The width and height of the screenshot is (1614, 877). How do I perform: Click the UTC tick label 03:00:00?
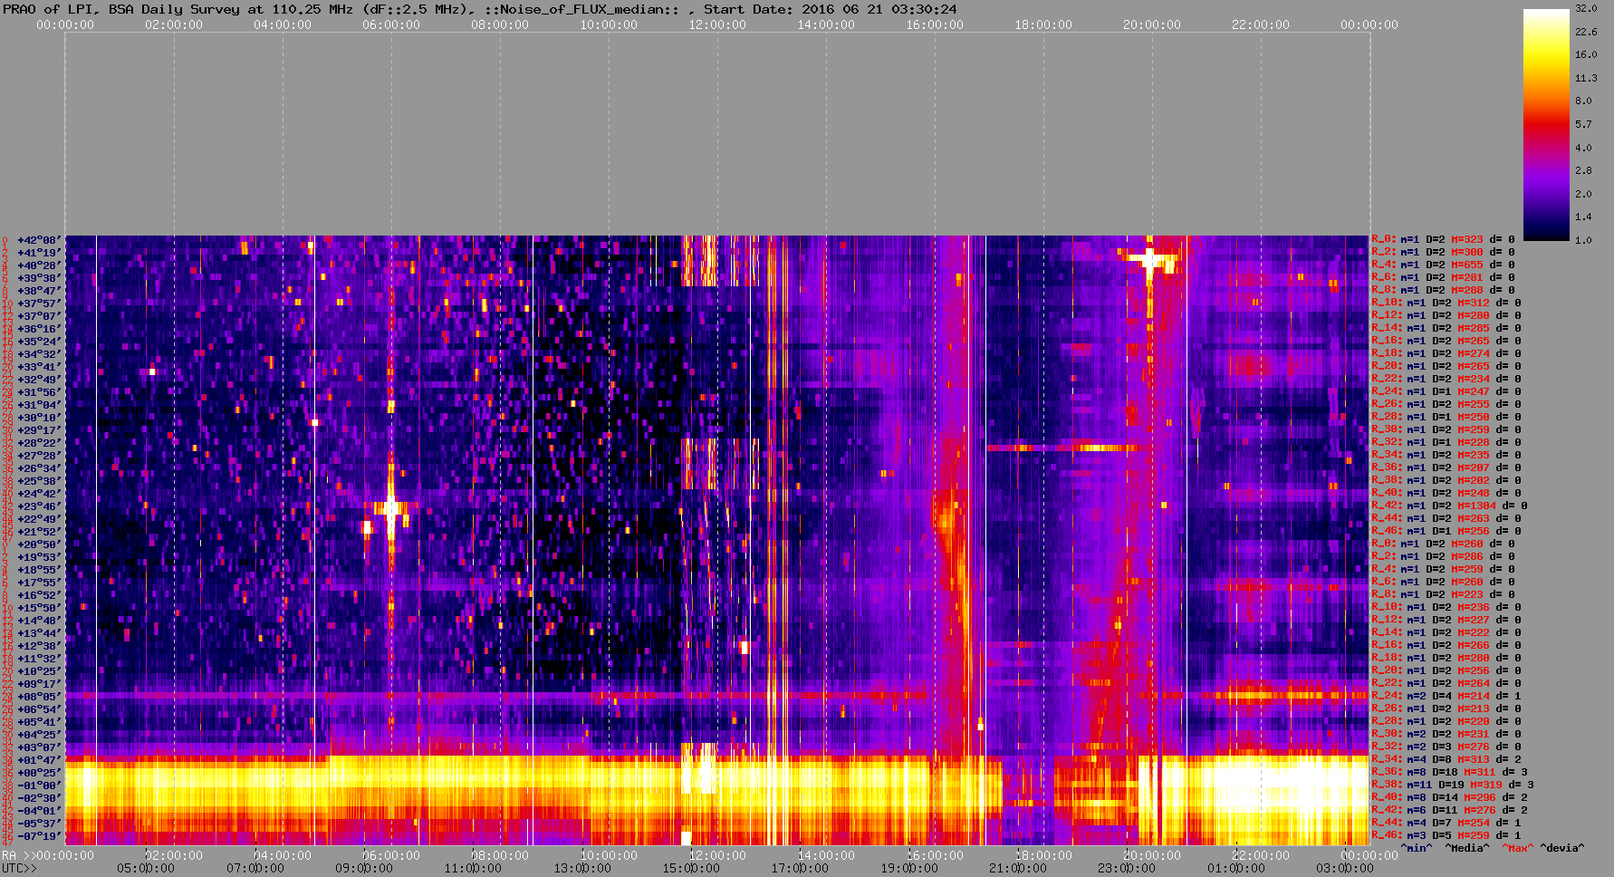[1345, 868]
